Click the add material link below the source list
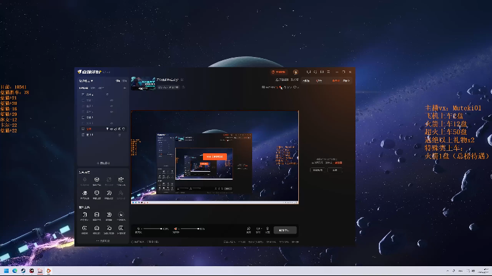492x276 pixels. (x=103, y=163)
